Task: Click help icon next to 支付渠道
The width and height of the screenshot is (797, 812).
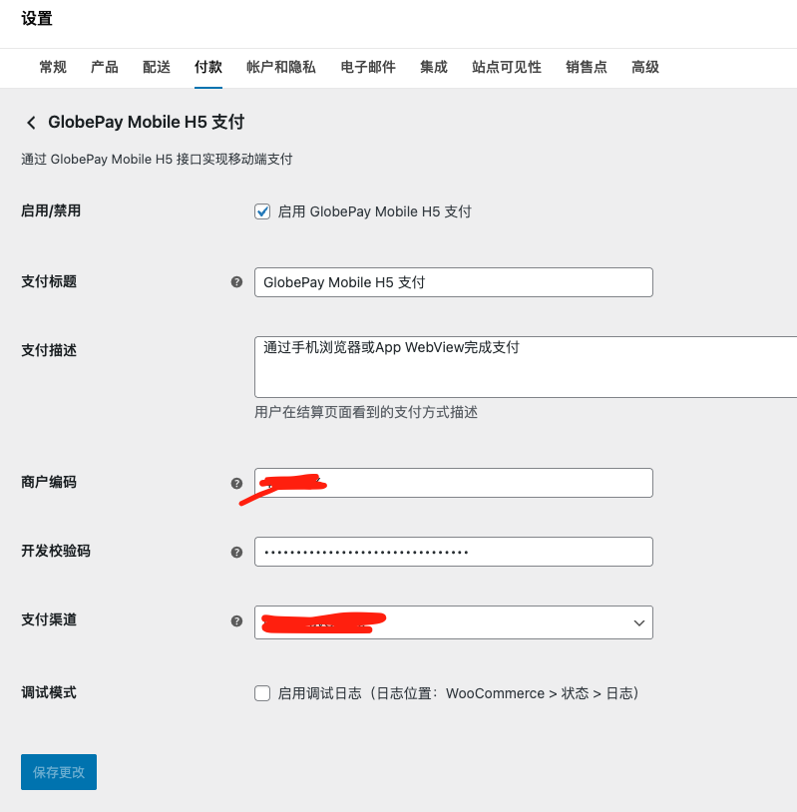Action: [236, 620]
